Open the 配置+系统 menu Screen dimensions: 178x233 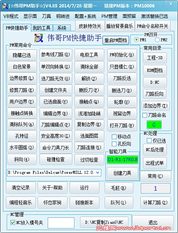click(85, 16)
